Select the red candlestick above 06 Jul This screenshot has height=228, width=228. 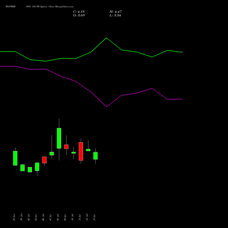[x=44, y=160]
